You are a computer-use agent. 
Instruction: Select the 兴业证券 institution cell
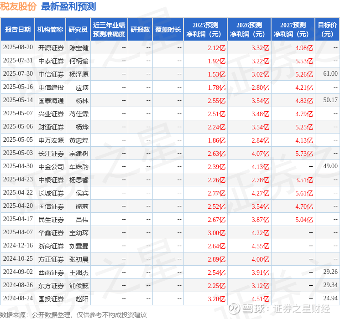51,114
